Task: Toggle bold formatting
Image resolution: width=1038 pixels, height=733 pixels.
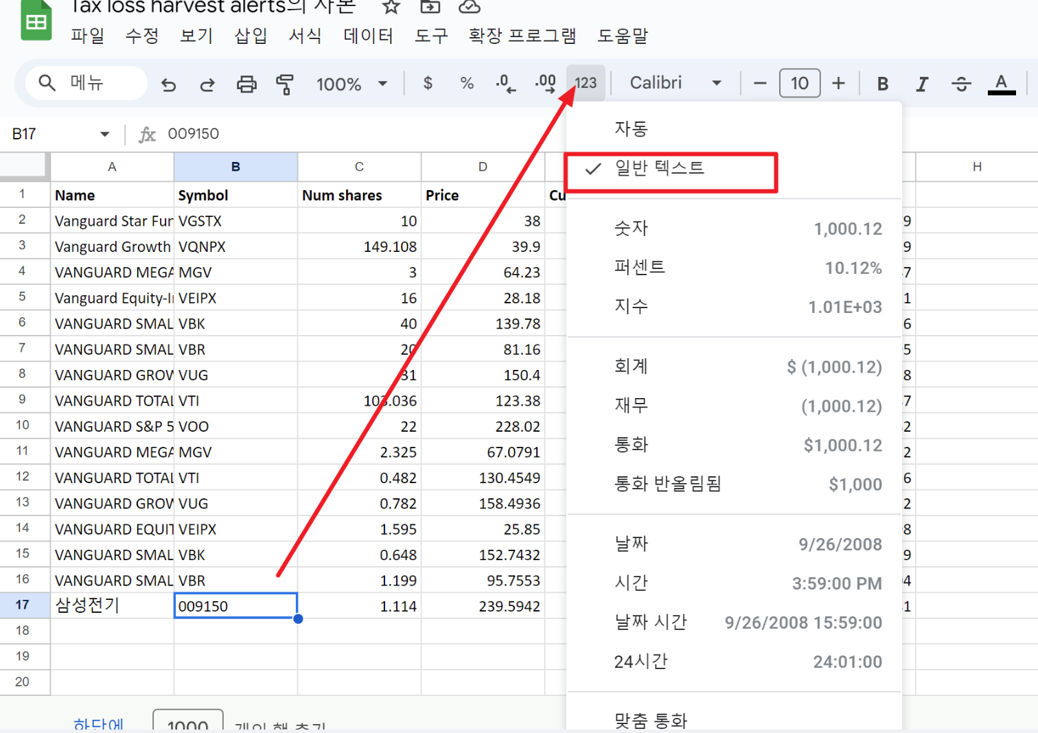Action: [883, 84]
